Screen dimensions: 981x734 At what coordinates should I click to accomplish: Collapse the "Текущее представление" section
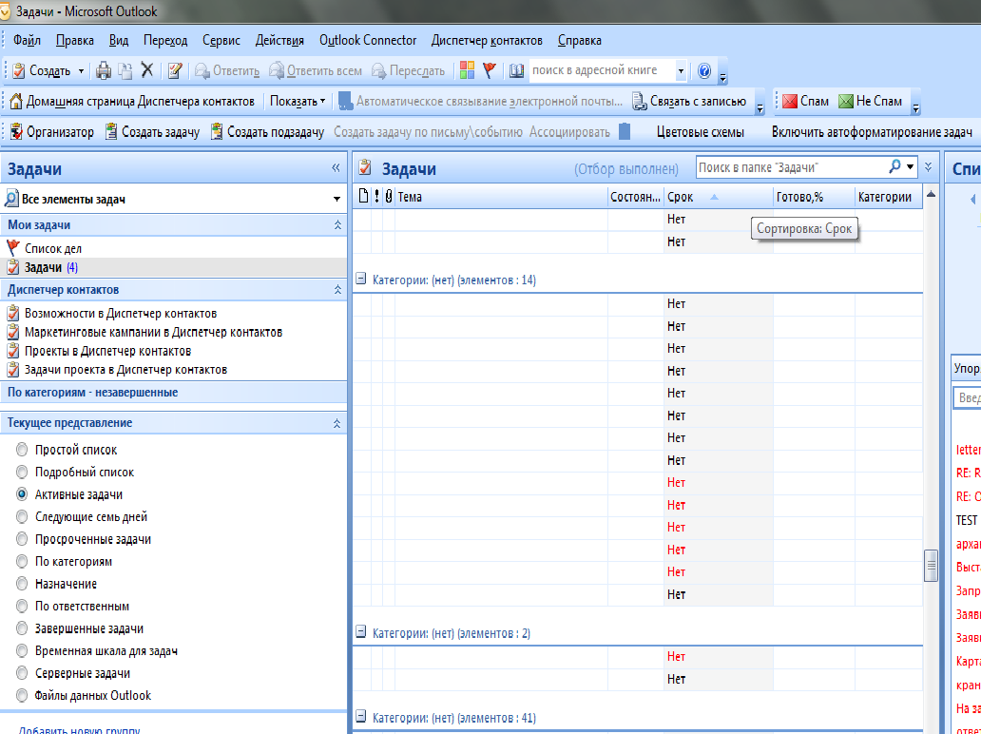337,423
